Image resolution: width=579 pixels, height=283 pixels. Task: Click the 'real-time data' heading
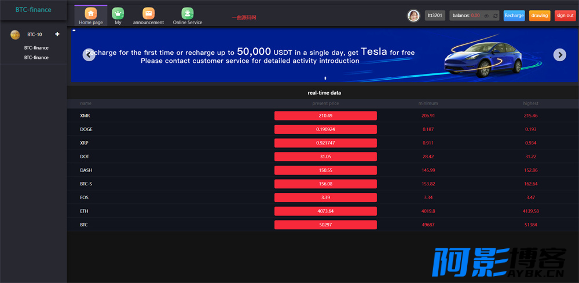pos(324,93)
